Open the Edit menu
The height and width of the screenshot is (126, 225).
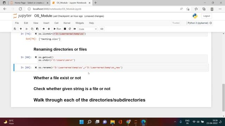pyautogui.click(x=26, y=23)
